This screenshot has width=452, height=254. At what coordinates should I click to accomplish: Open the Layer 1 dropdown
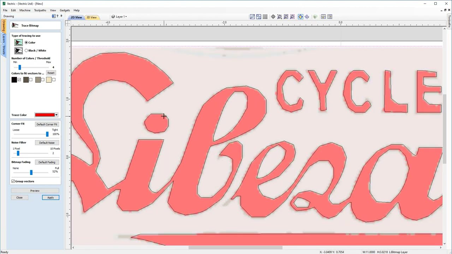coord(121,17)
